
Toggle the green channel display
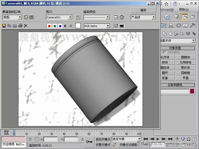[x=55, y=26]
